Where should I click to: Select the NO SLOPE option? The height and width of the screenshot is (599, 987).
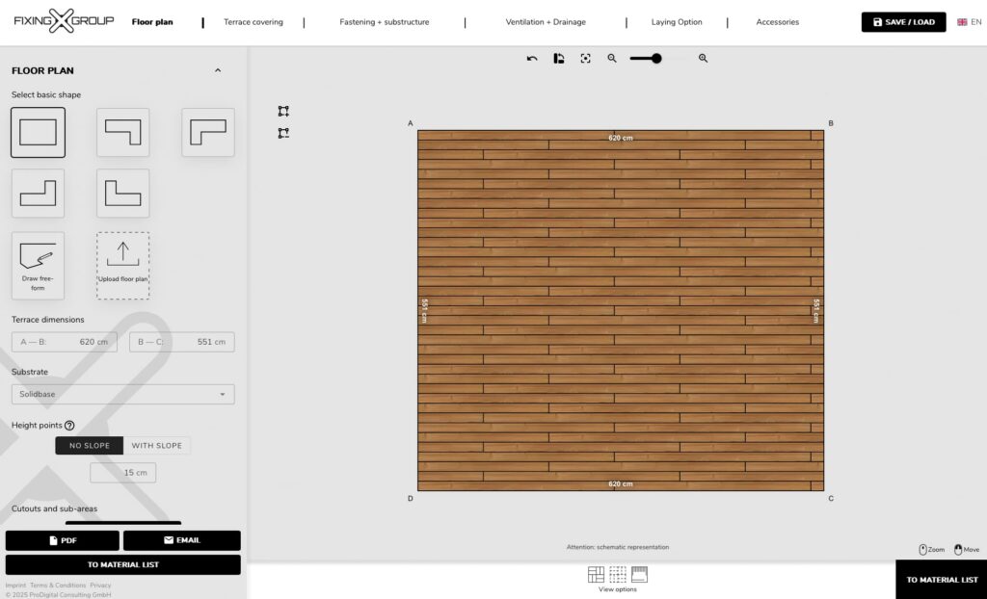(89, 446)
